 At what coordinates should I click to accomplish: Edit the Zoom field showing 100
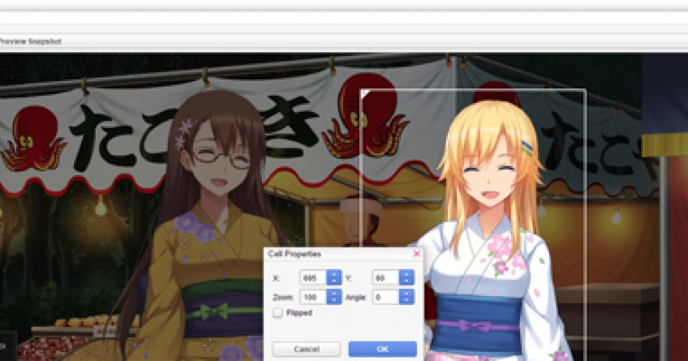314,297
